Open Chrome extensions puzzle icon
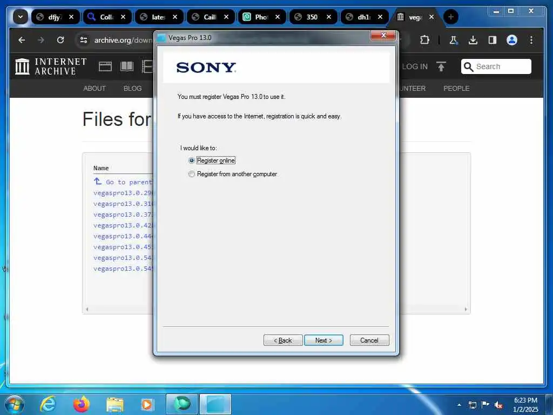The width and height of the screenshot is (553, 415). (x=424, y=40)
